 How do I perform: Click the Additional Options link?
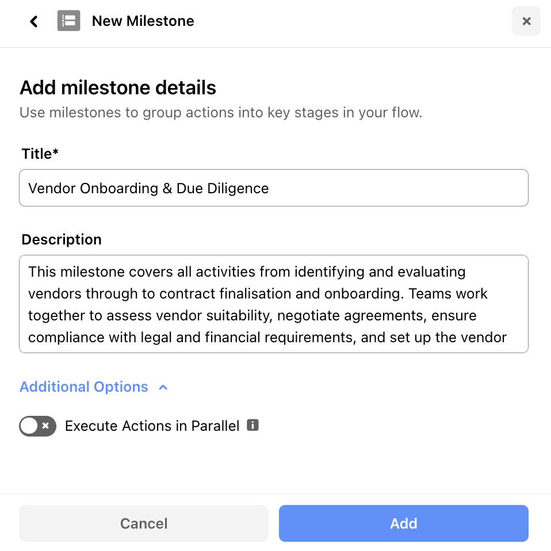84,387
